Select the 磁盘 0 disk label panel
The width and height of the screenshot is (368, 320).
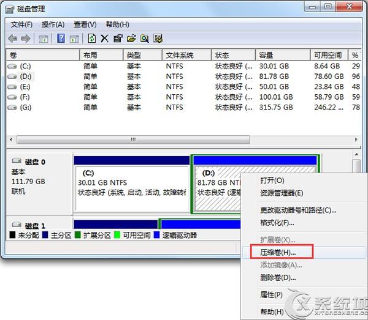39,184
